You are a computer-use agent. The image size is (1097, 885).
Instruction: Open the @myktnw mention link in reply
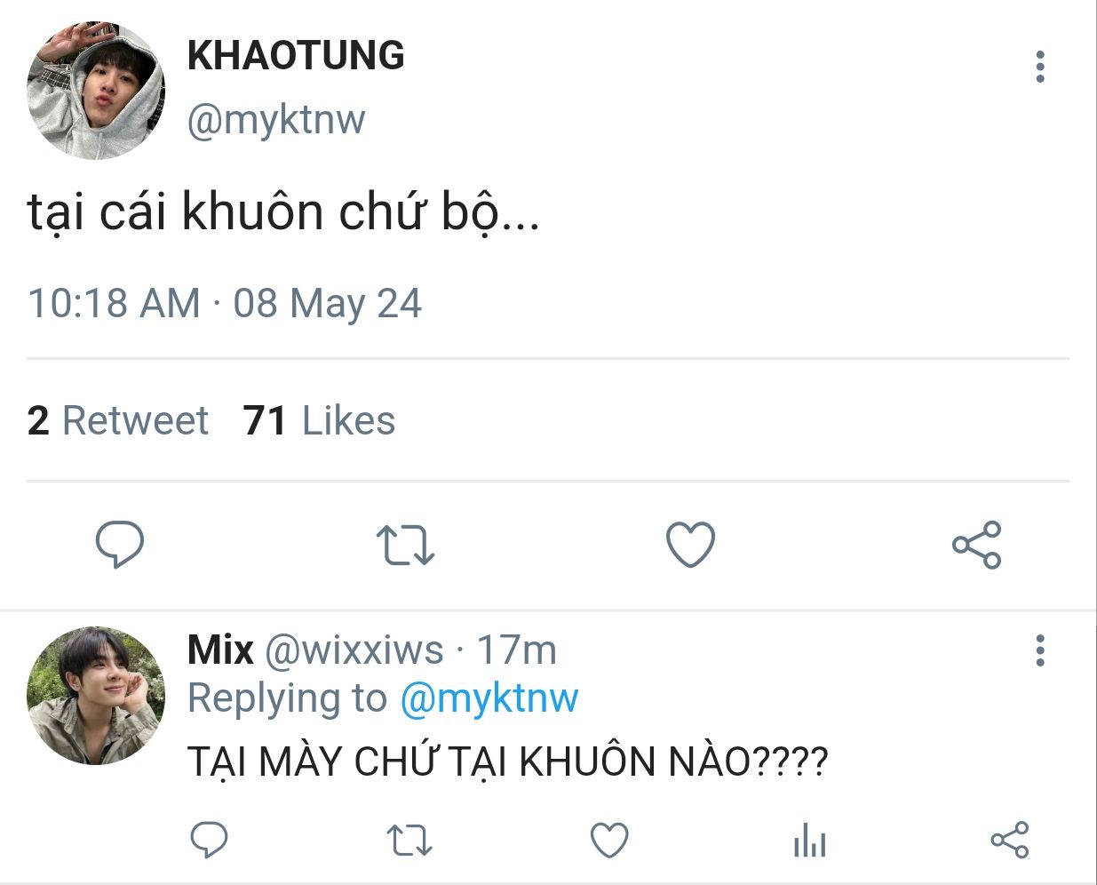click(x=489, y=698)
